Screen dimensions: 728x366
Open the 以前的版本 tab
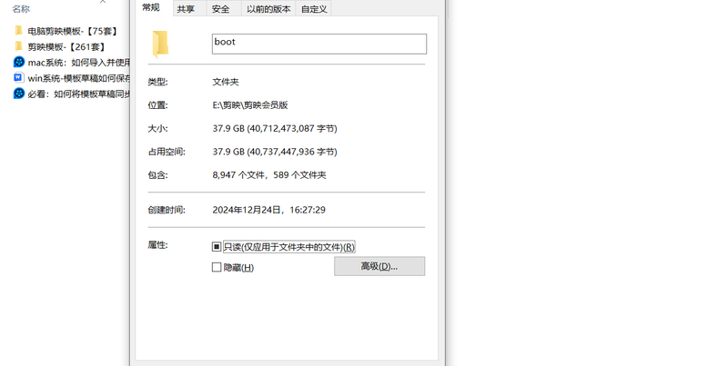(268, 9)
